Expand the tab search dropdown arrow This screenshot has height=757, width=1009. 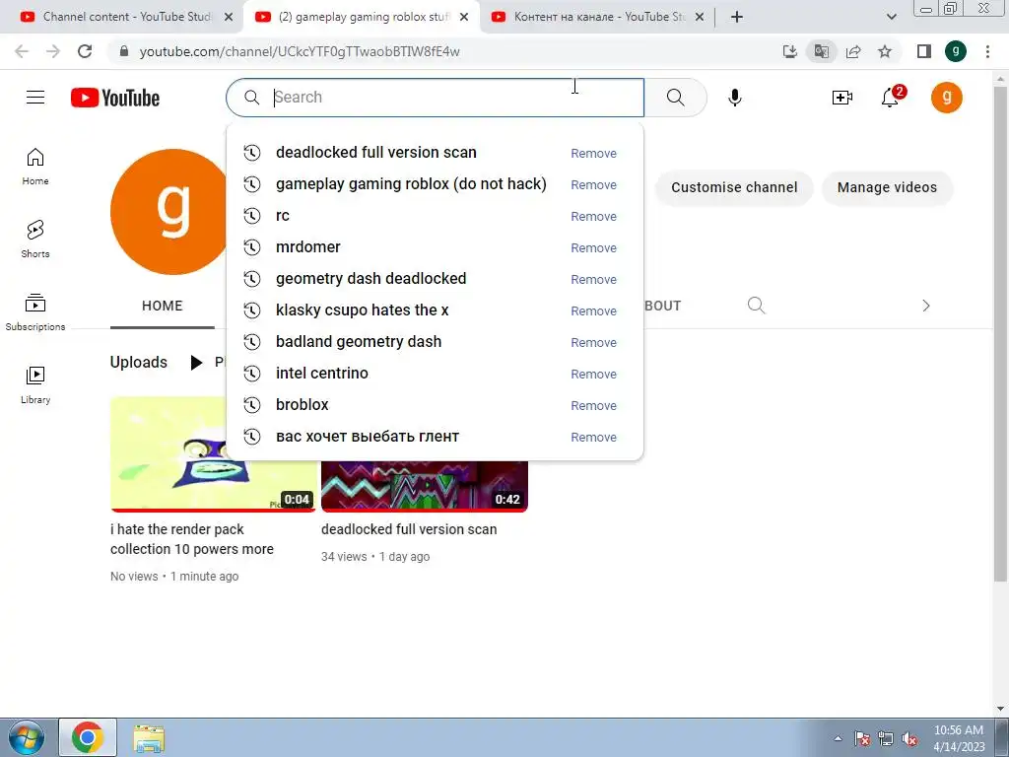coord(891,17)
